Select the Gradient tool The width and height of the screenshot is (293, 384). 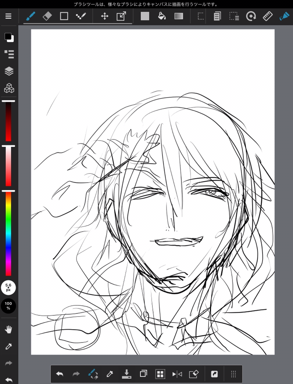179,16
